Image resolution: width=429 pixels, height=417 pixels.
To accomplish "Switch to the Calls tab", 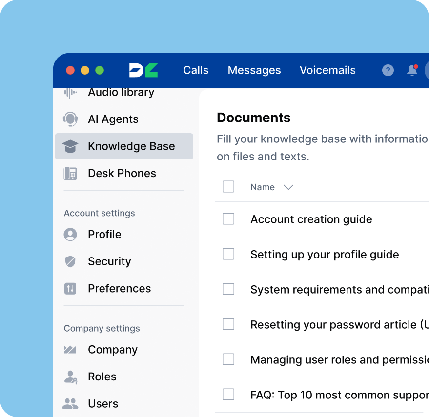I will tap(196, 70).
